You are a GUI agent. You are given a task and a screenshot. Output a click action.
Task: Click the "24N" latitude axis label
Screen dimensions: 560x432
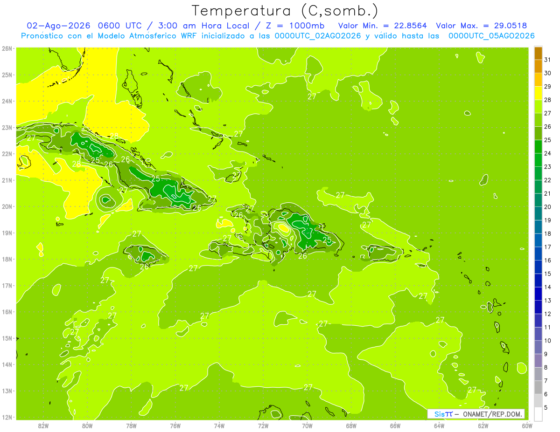click(7, 101)
